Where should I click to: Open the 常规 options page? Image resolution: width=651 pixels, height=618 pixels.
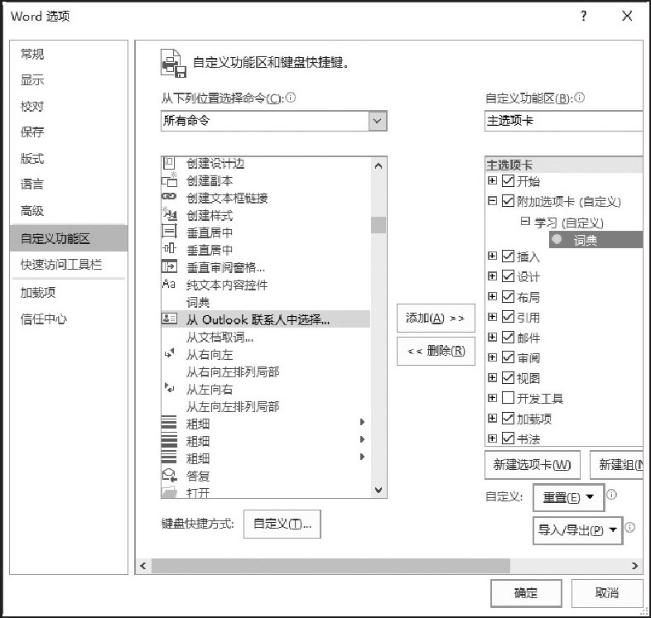69,54
